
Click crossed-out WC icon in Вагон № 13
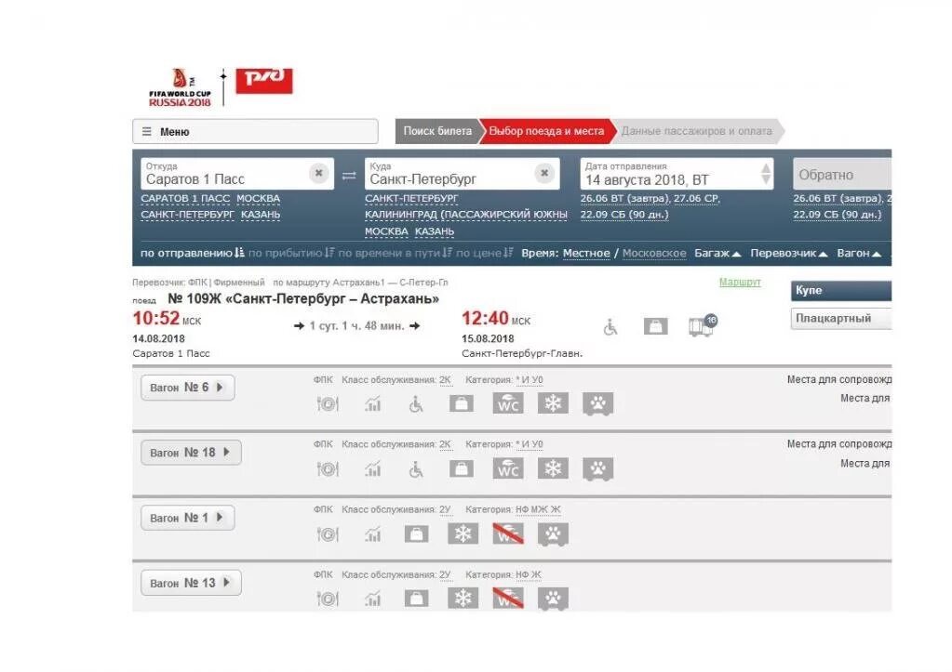507,599
